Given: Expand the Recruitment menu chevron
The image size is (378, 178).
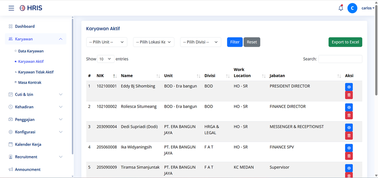Looking at the screenshot, I should pos(61,157).
